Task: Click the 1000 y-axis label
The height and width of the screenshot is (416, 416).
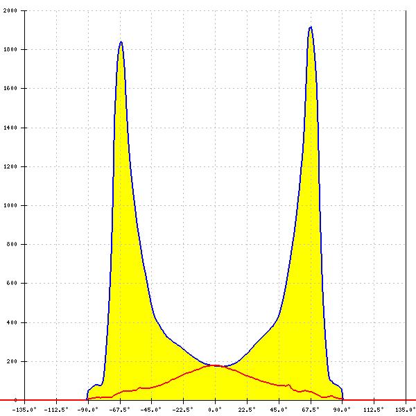Action: click(10, 205)
